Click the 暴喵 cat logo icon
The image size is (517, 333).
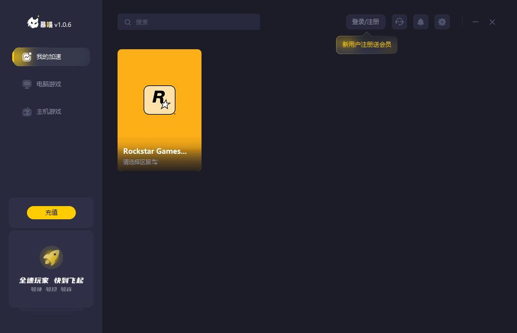point(33,22)
